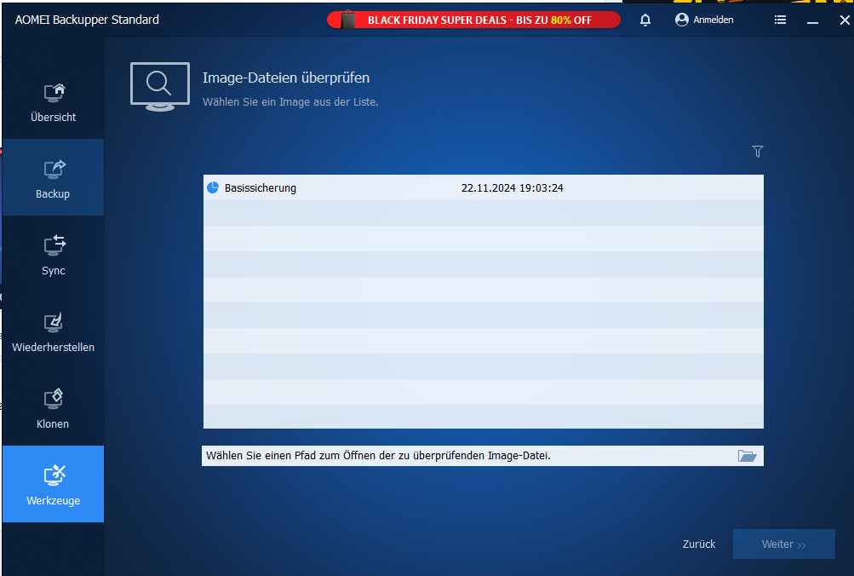Browse with the open-folder icon
854x576 pixels.
pos(747,456)
